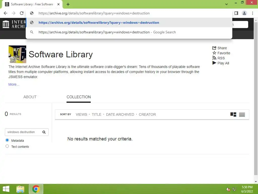Click Play All
Image resolution: width=258 pixels, height=194 pixels.
coord(221,63)
